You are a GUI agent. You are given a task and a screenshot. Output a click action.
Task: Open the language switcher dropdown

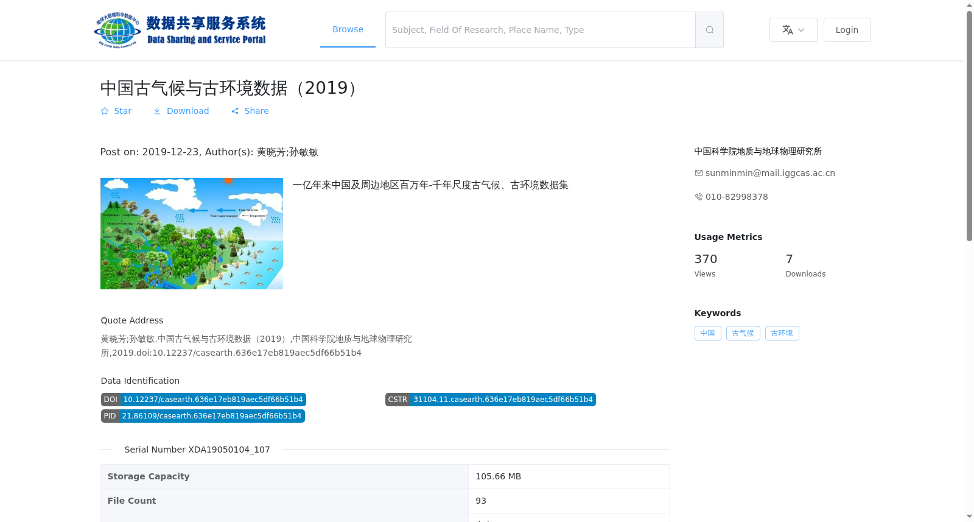[793, 30]
